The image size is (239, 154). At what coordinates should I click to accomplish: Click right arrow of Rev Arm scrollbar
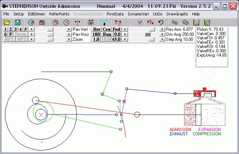162,29
